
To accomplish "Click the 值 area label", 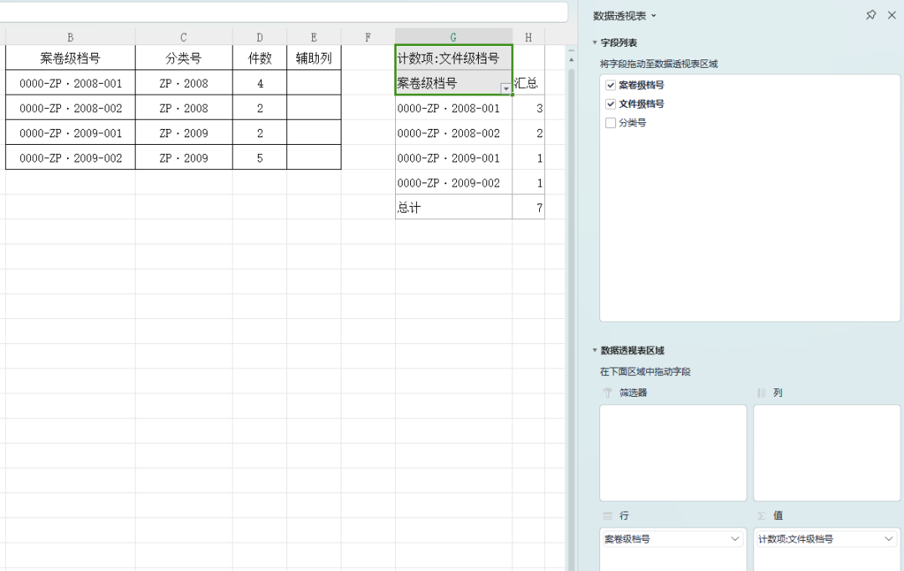I will click(778, 516).
